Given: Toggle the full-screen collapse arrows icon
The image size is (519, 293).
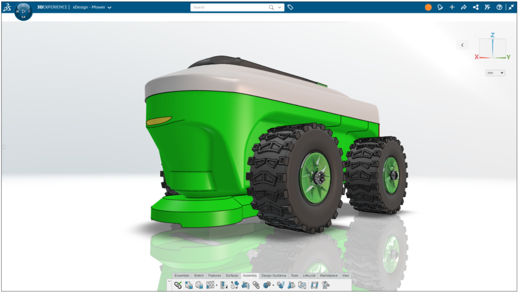Looking at the screenshot, I should point(511,7).
